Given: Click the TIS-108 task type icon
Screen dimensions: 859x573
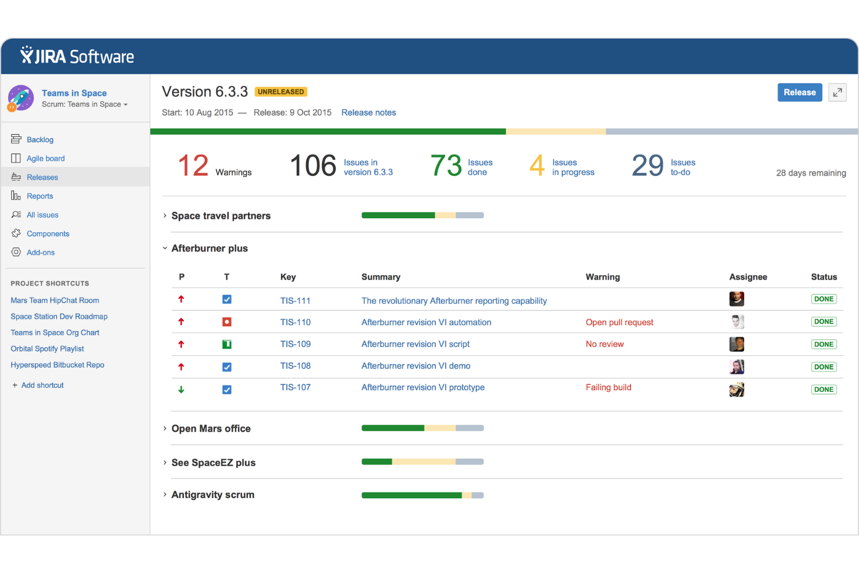Looking at the screenshot, I should 227,367.
